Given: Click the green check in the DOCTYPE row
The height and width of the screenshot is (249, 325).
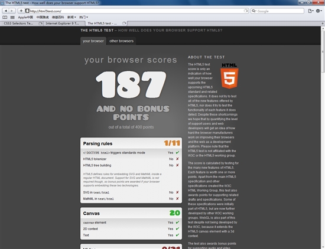Looking at the screenshot, I should [x=177, y=153].
